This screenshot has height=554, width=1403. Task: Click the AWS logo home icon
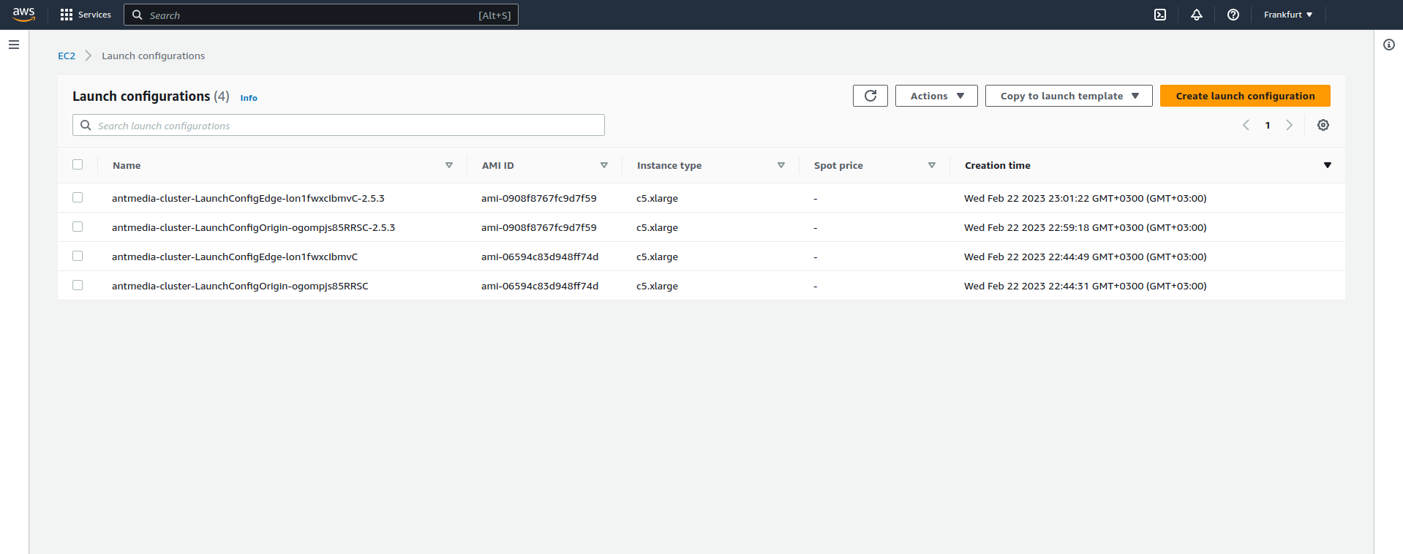coord(23,15)
